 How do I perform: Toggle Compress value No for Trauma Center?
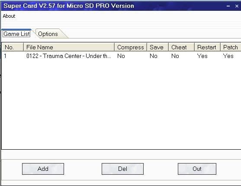click(121, 56)
